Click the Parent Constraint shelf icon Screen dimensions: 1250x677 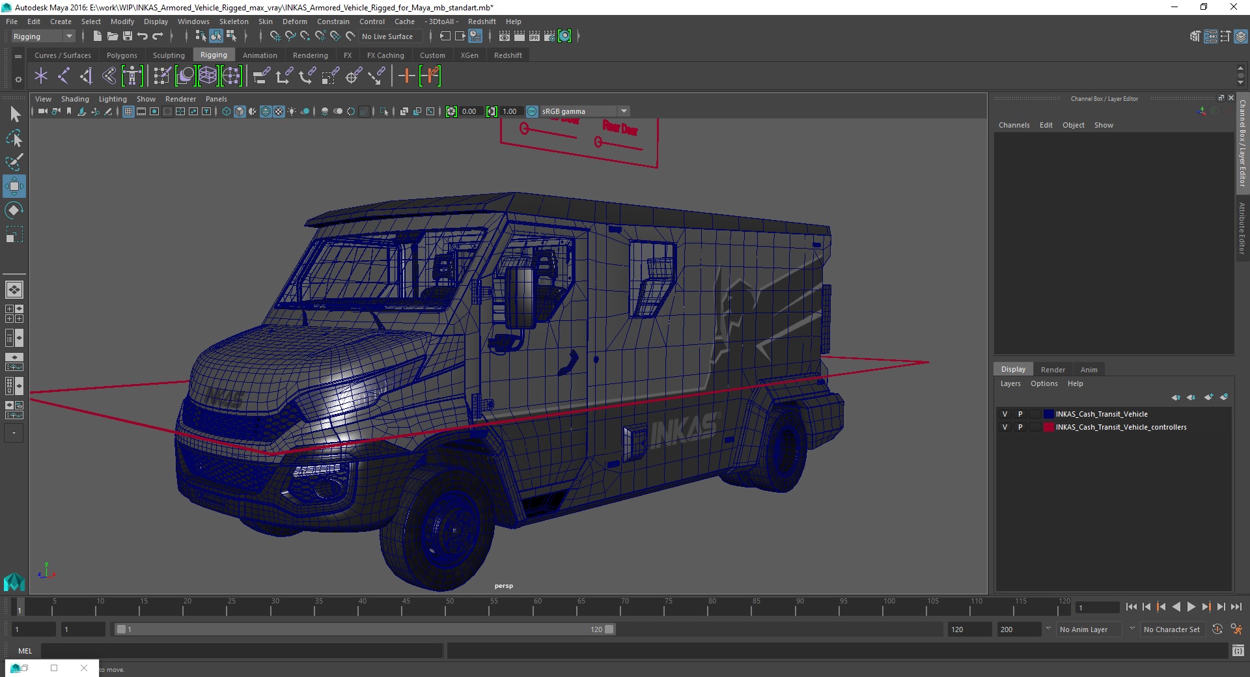point(262,76)
